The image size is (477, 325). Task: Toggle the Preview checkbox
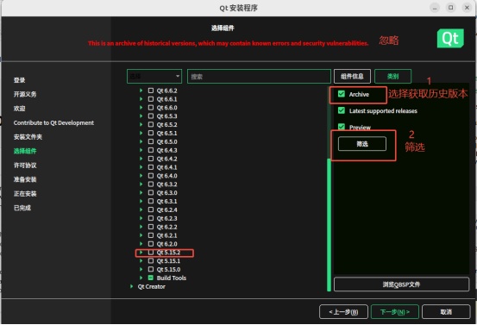(x=342, y=127)
